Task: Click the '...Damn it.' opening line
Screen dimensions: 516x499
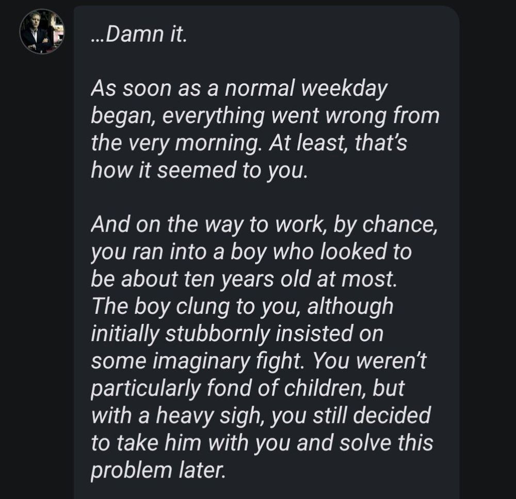Action: pyautogui.click(x=139, y=34)
